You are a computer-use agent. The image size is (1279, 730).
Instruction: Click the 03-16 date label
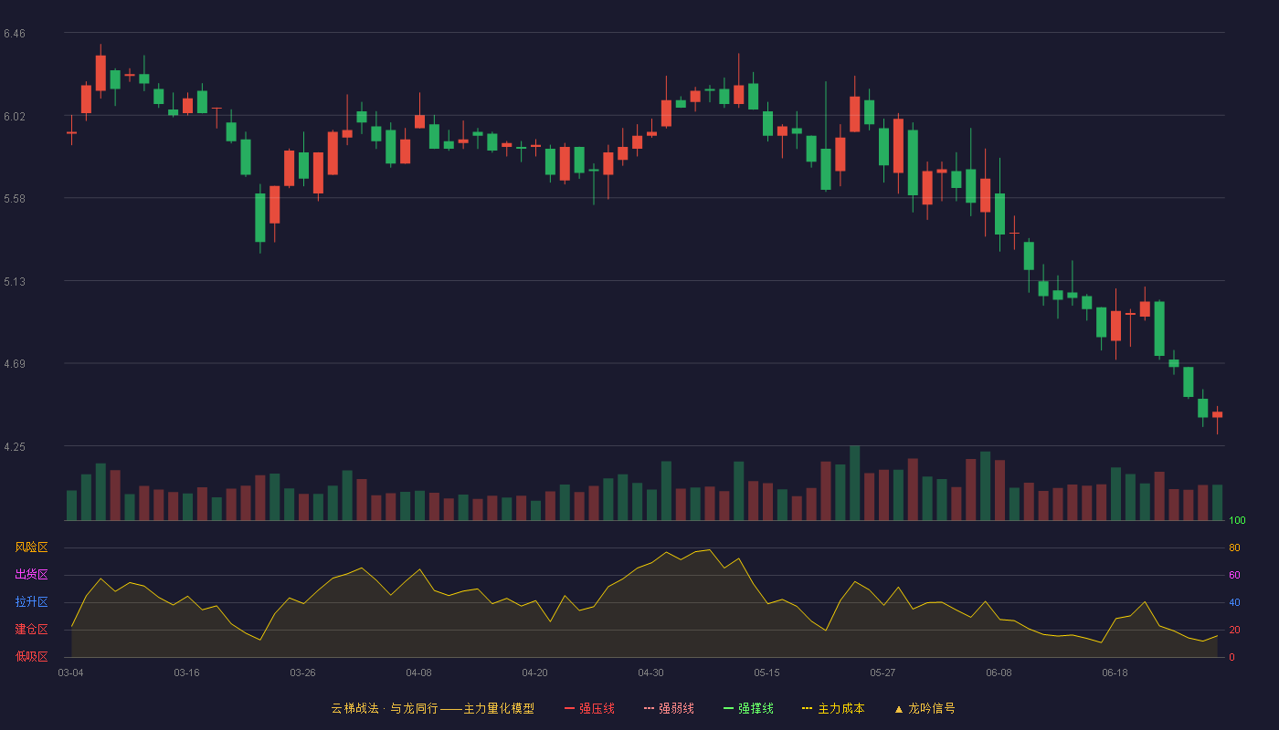186,673
